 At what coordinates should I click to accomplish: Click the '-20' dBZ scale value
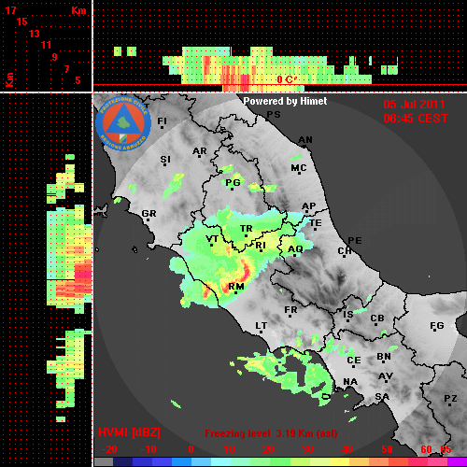pyautogui.click(x=109, y=449)
